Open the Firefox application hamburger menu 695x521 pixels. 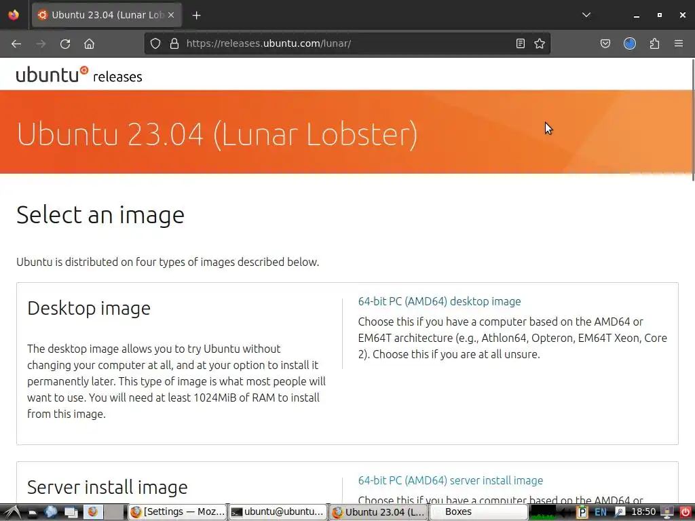[x=679, y=43]
